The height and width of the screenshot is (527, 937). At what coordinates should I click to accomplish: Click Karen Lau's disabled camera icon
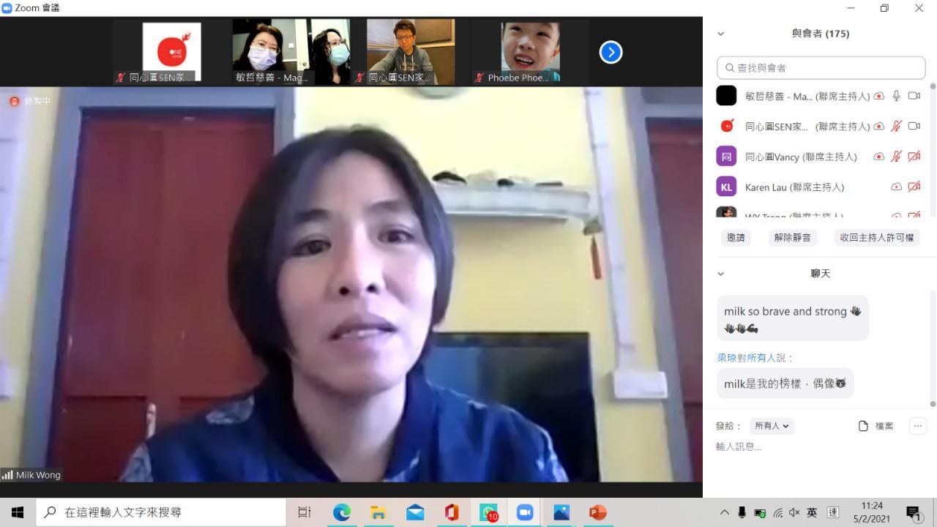pos(914,187)
